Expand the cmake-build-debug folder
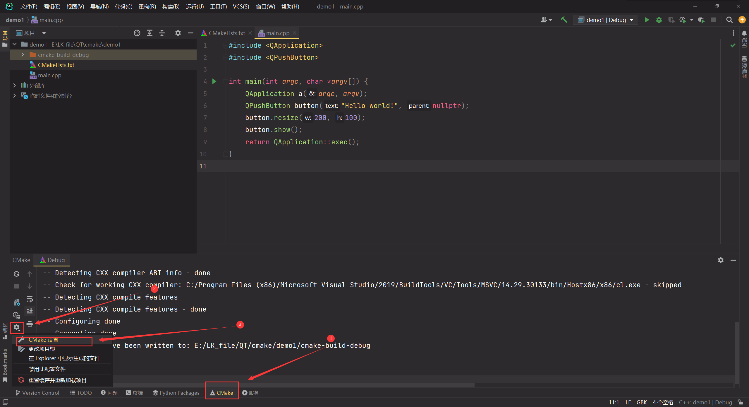 (x=23, y=55)
